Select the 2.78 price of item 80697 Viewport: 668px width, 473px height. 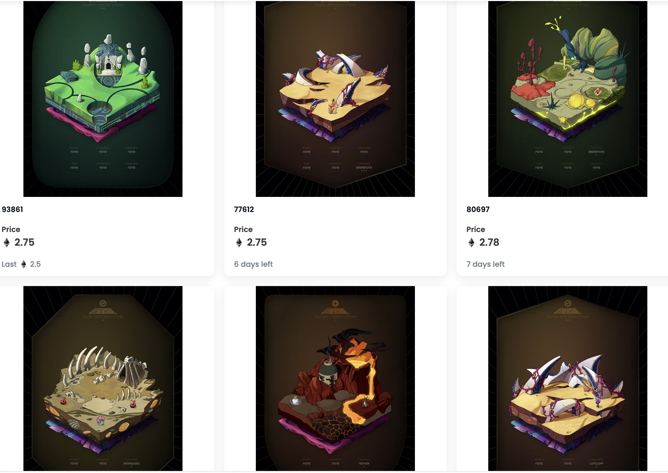(489, 242)
